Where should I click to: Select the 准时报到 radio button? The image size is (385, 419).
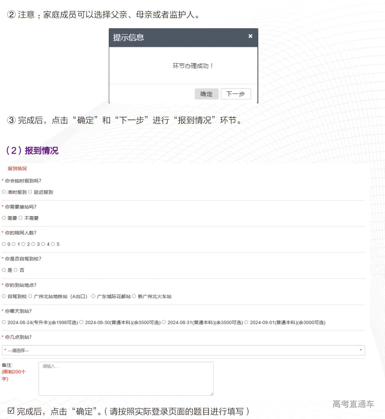point(4,192)
